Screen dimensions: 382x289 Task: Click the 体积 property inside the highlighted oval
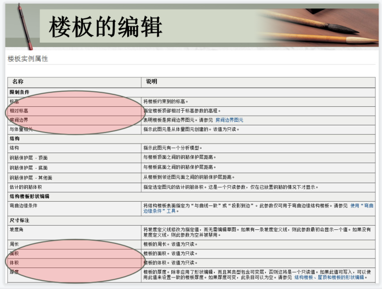click(15, 263)
